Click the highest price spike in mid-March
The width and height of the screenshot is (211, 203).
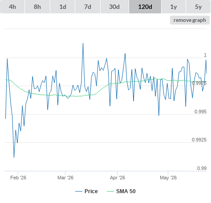tap(83, 43)
